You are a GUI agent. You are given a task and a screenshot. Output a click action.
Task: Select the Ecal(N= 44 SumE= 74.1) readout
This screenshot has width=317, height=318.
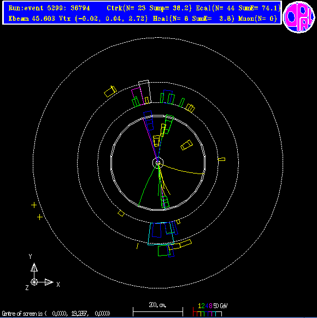tap(238, 8)
